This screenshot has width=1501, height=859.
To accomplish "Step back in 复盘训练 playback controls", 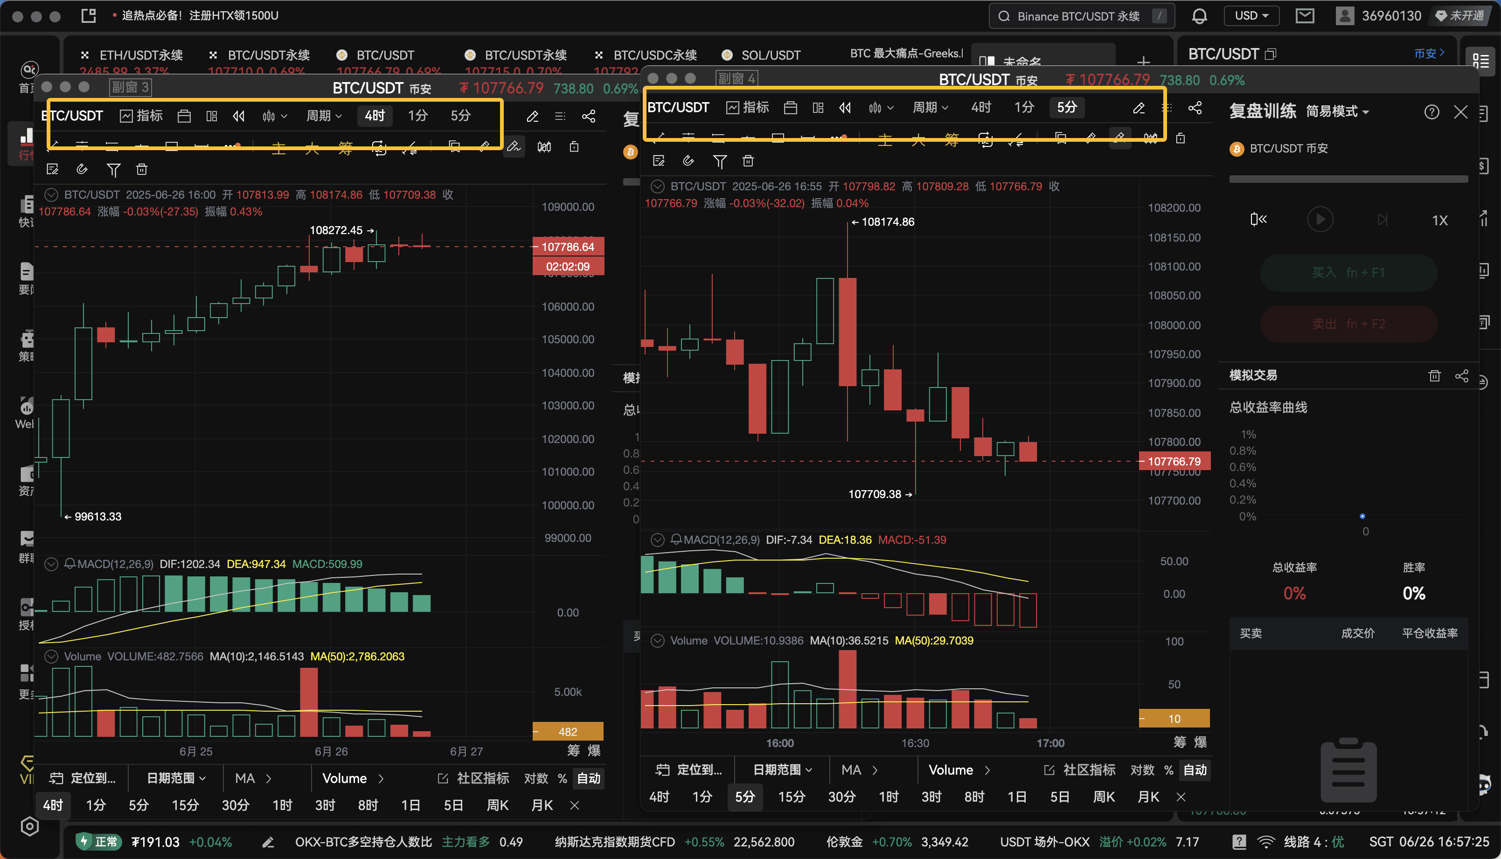I will click(x=1258, y=220).
